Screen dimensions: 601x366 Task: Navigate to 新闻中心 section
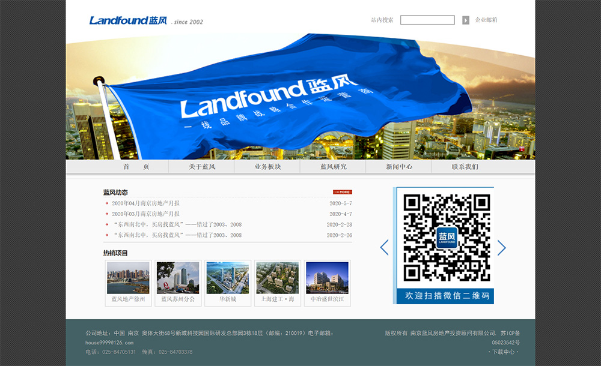click(399, 167)
